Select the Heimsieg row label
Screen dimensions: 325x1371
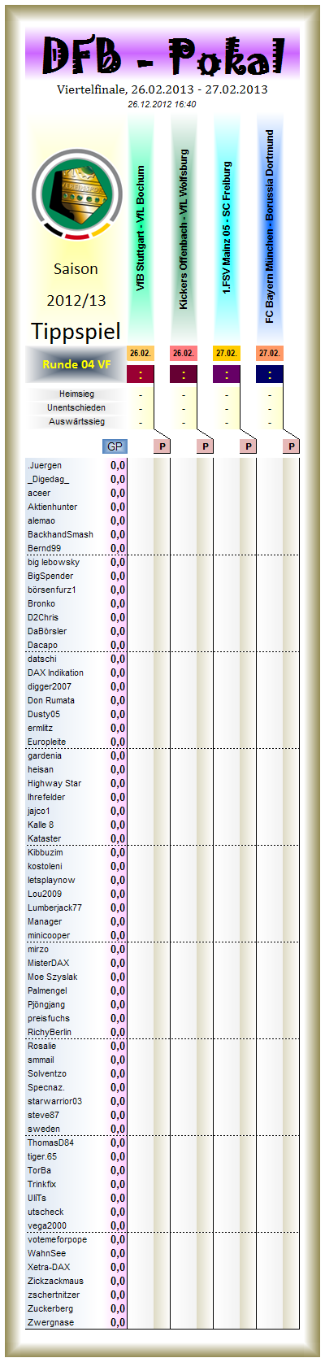76,394
